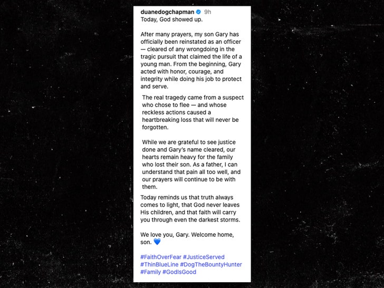Open the #JusticeServed hashtag

(x=204, y=257)
